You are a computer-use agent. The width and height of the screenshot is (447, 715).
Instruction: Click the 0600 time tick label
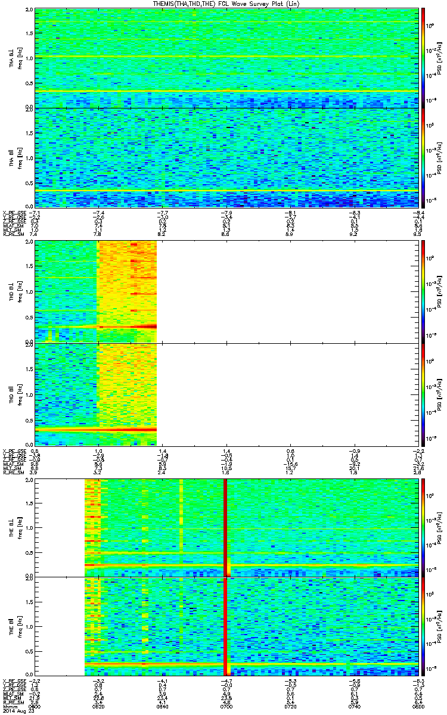(x=35, y=707)
